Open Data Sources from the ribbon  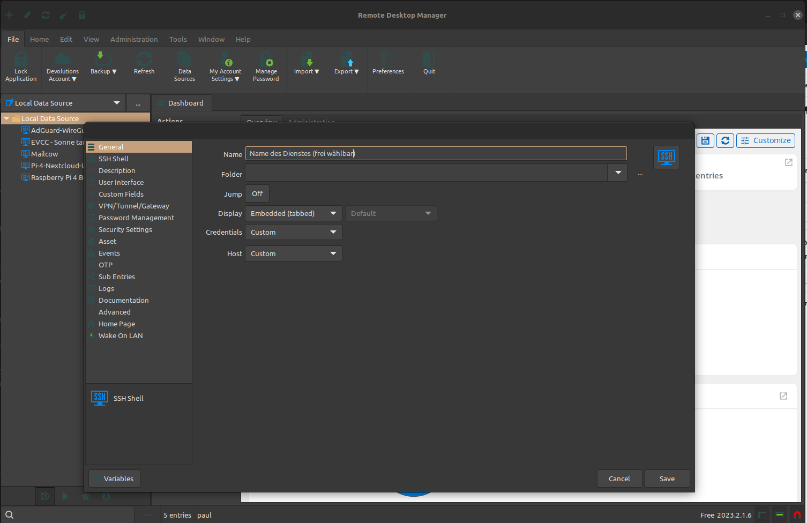(x=184, y=60)
